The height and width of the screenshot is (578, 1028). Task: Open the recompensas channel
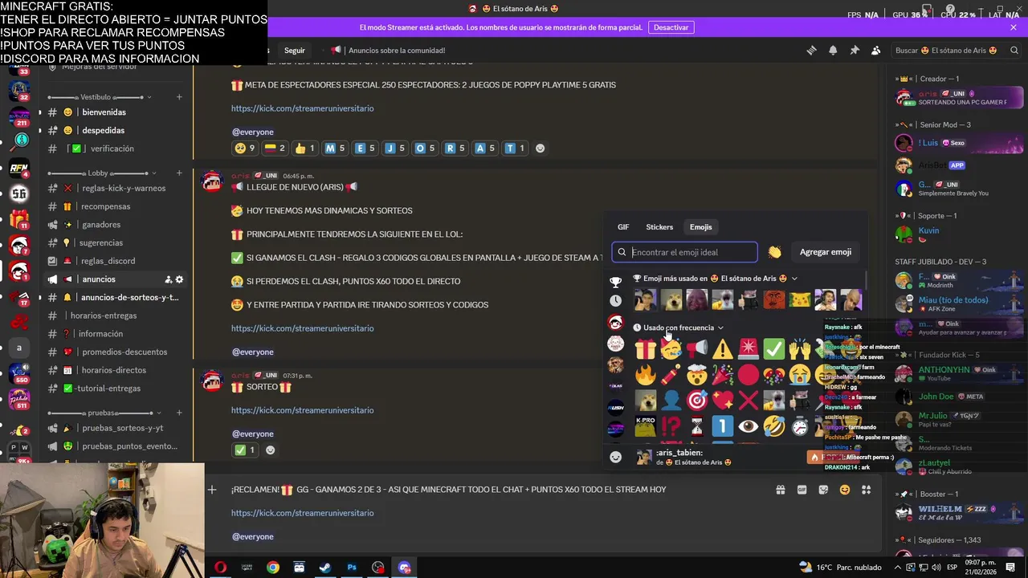(115, 206)
